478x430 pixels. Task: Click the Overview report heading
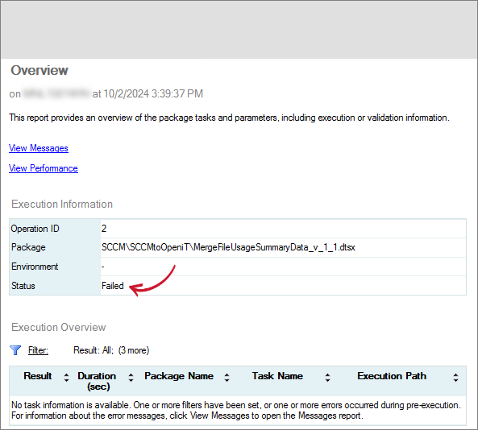point(39,70)
